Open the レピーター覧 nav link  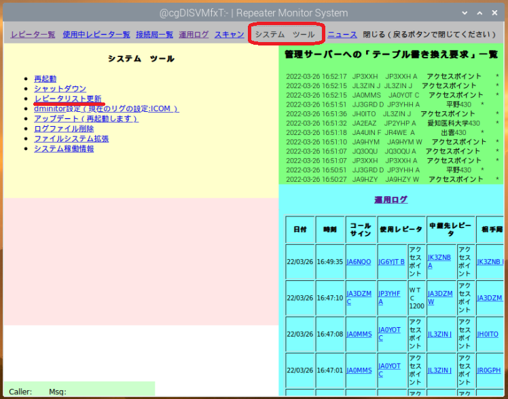pos(33,35)
